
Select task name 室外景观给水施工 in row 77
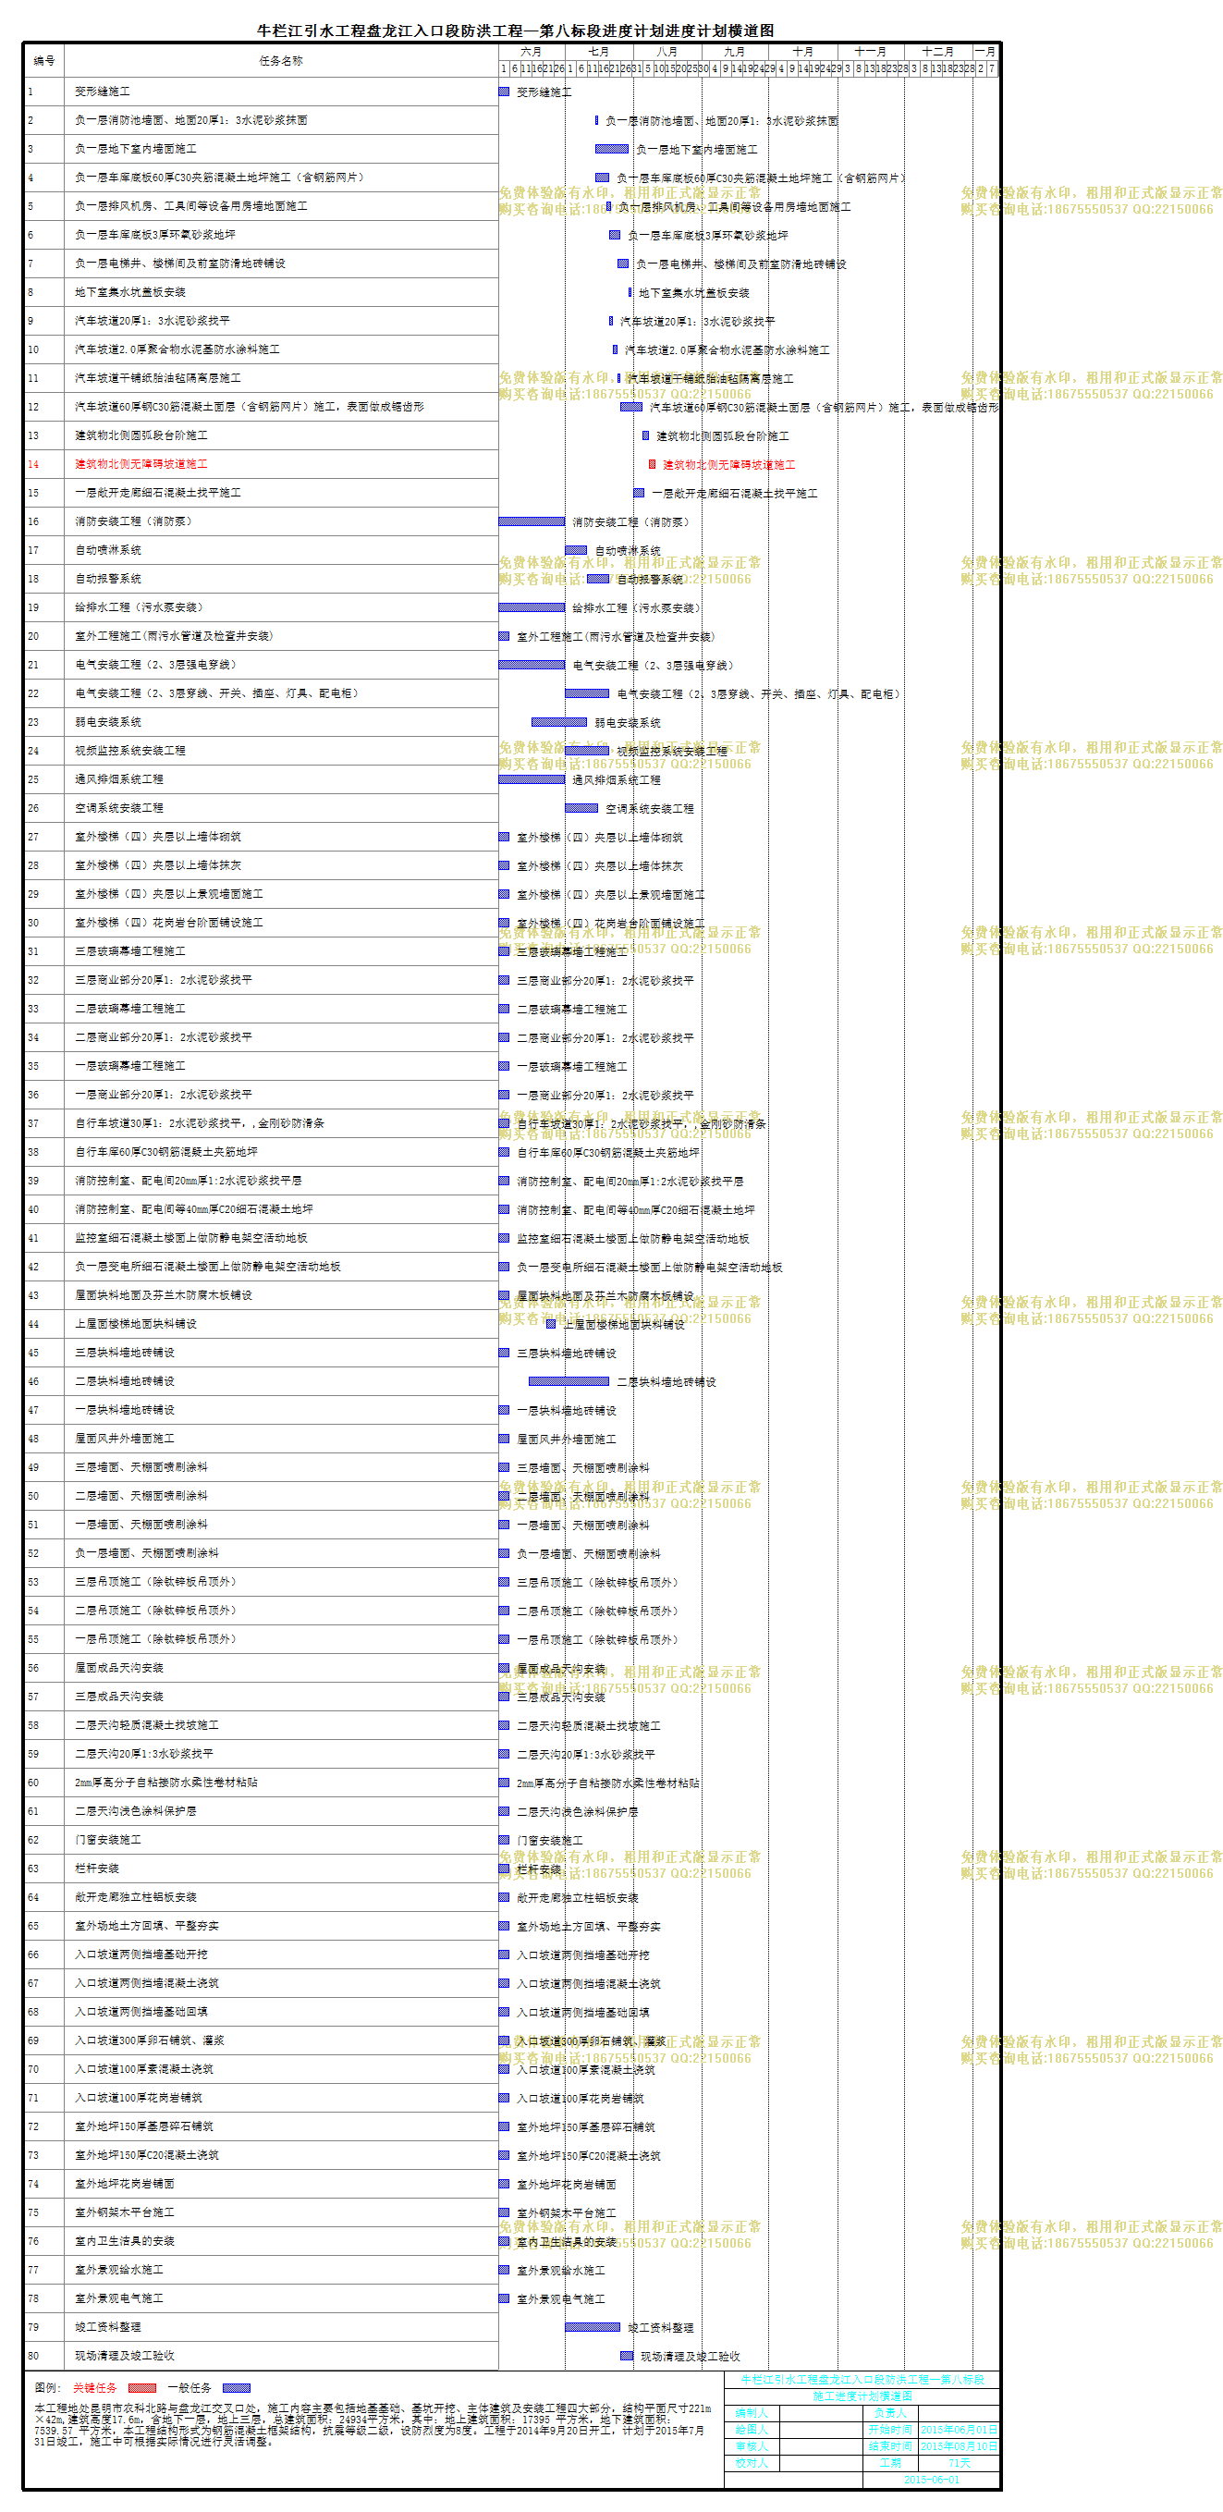(x=119, y=2269)
